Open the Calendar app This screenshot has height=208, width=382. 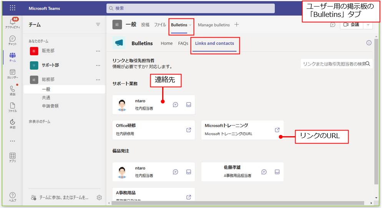click(12, 74)
